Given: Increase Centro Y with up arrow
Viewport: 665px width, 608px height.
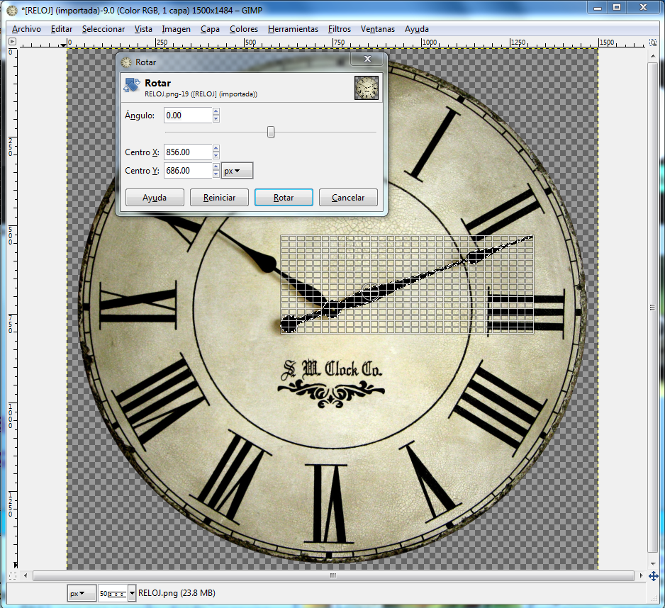Looking at the screenshot, I should (216, 167).
